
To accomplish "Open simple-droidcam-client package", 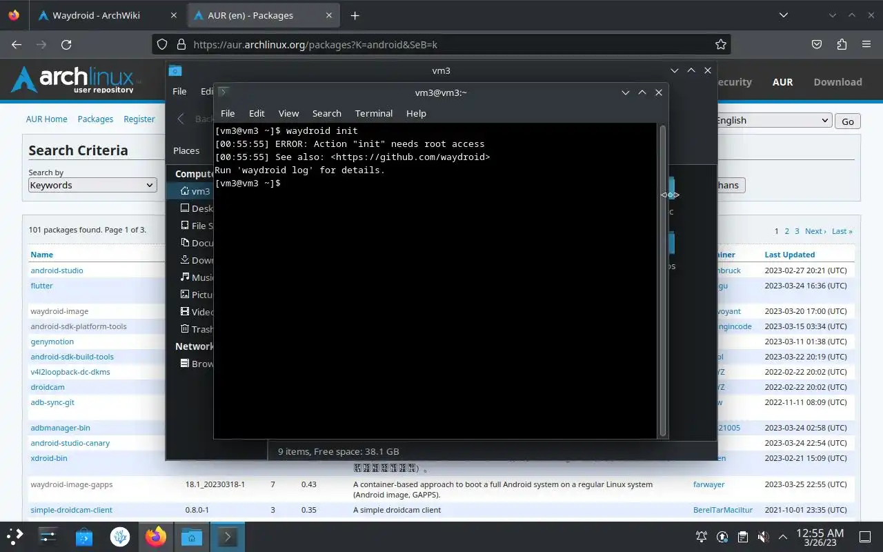I will click(x=71, y=510).
